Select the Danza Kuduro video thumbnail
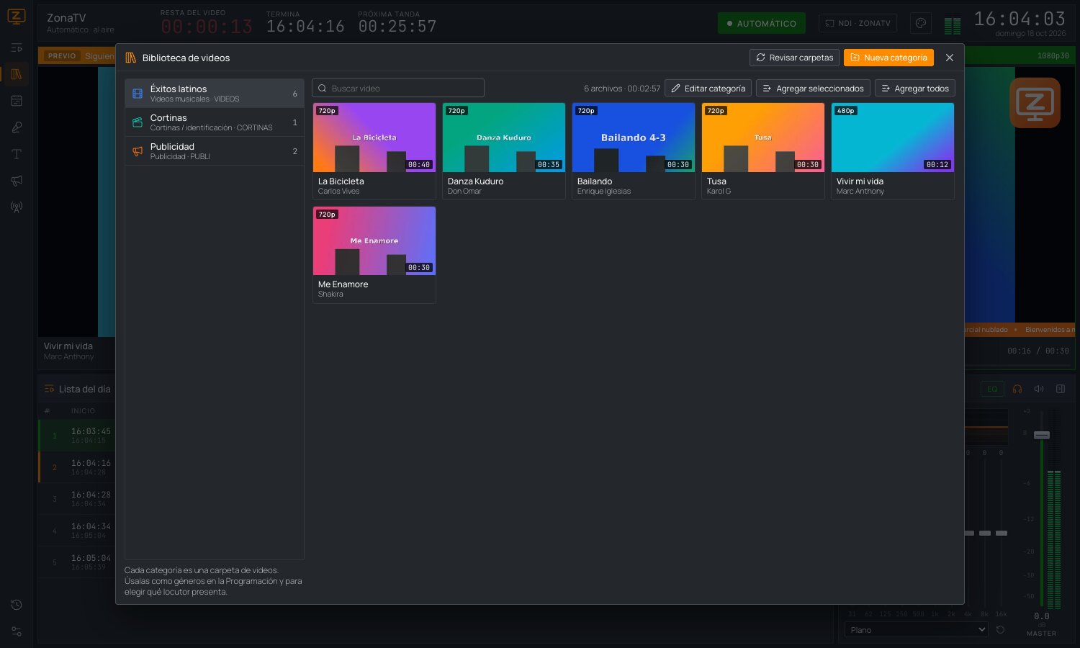The image size is (1080, 648). point(504,138)
